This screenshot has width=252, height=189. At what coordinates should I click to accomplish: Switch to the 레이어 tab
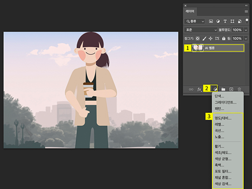pyautogui.click(x=190, y=11)
